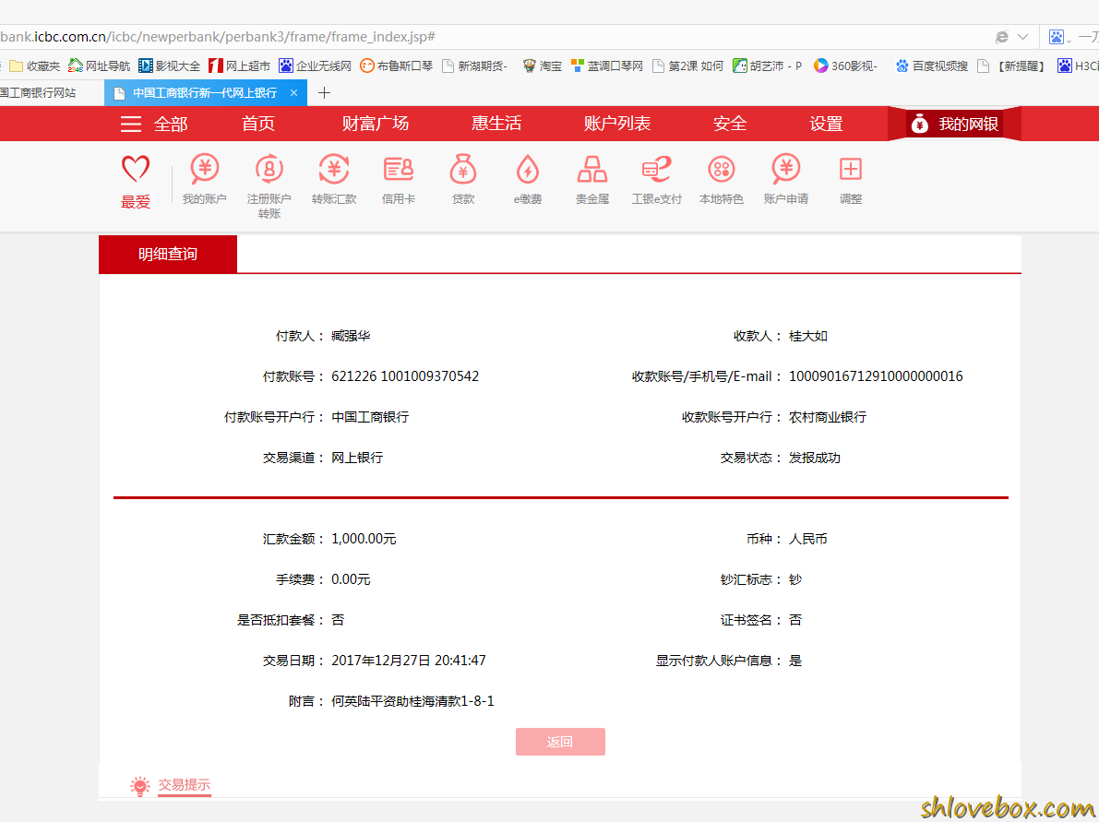Open 我的账户 yen icon

pos(205,169)
